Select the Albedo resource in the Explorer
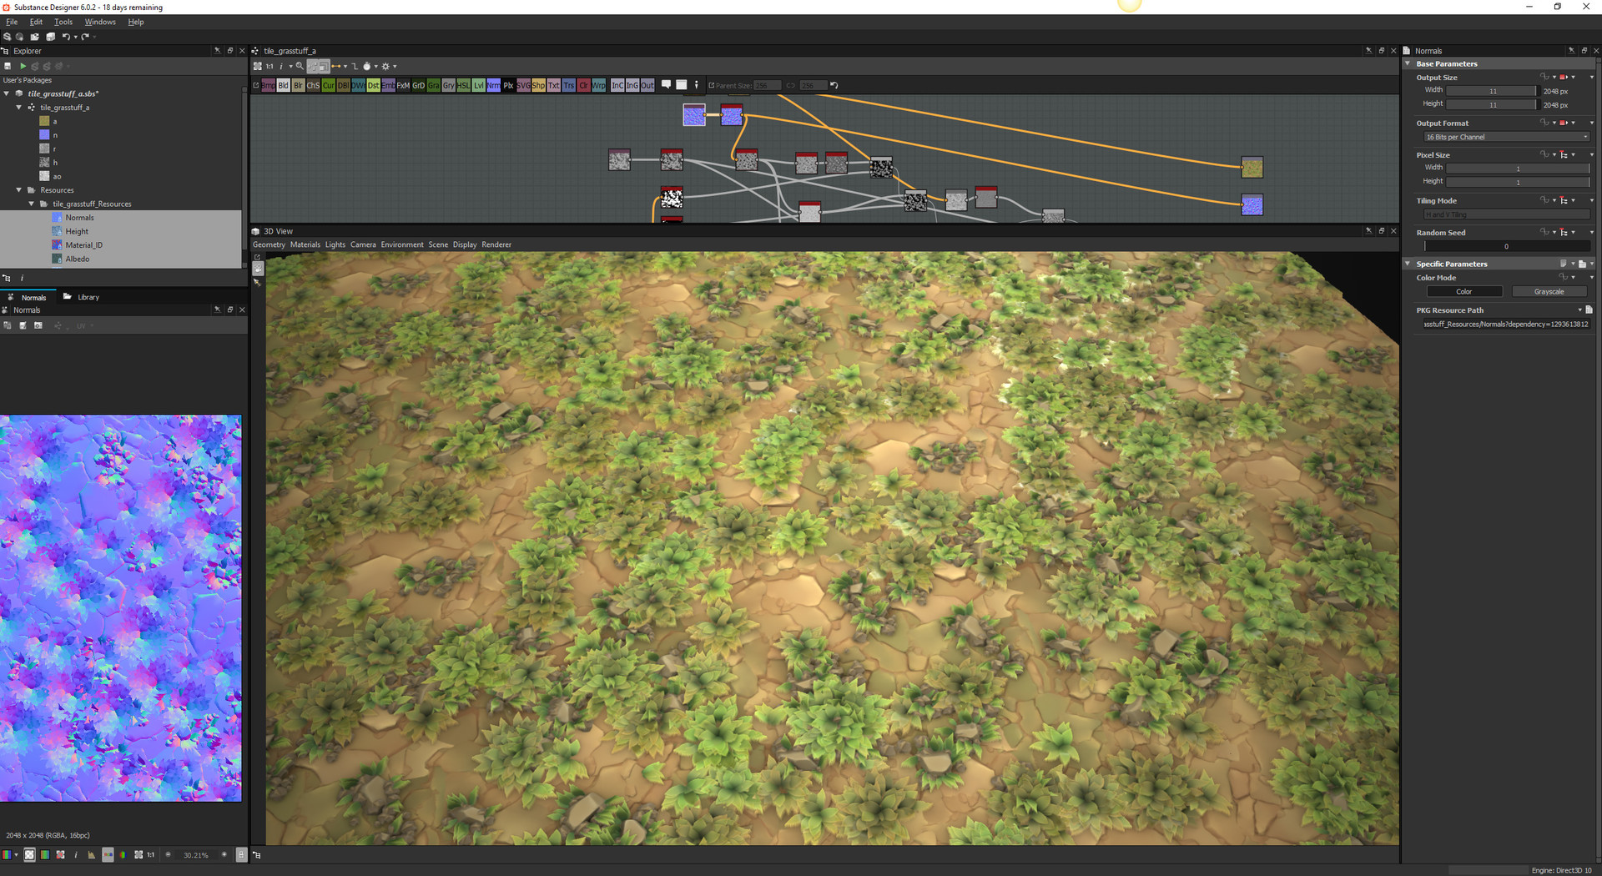 [77, 259]
